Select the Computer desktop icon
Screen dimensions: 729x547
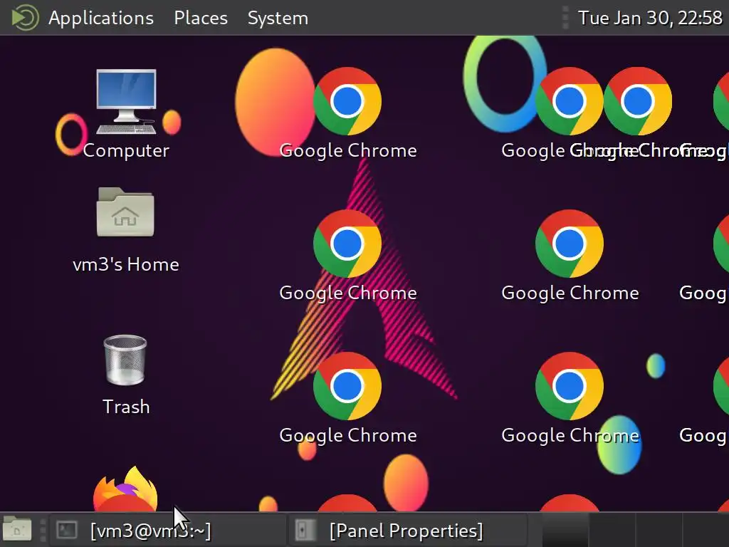coord(126,102)
